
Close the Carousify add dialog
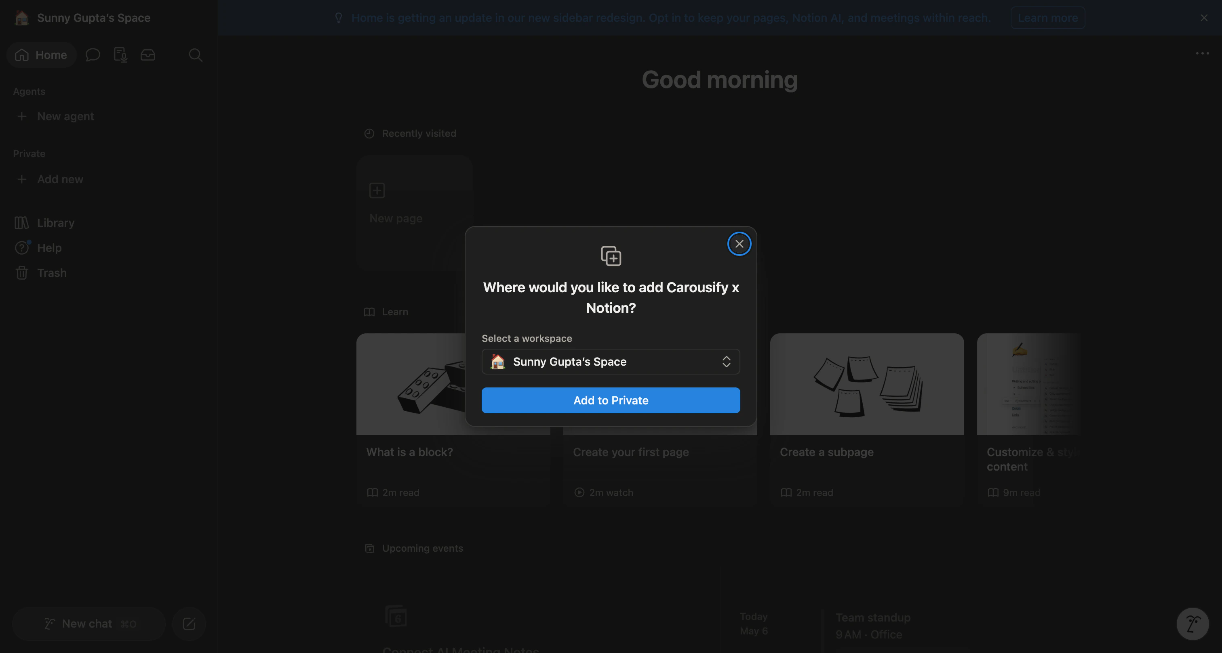(739, 244)
